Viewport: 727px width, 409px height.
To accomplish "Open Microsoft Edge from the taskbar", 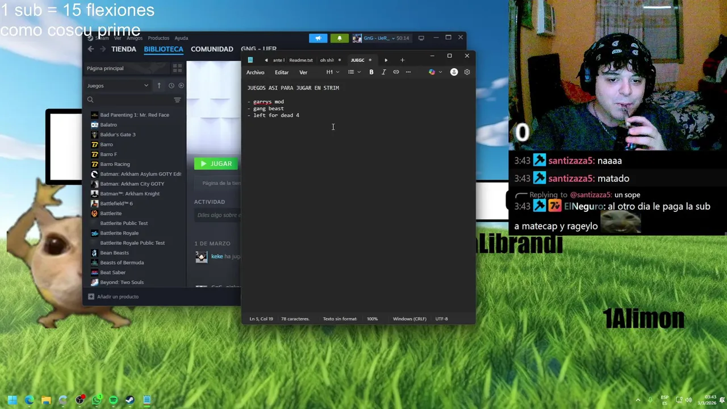I will click(30, 400).
